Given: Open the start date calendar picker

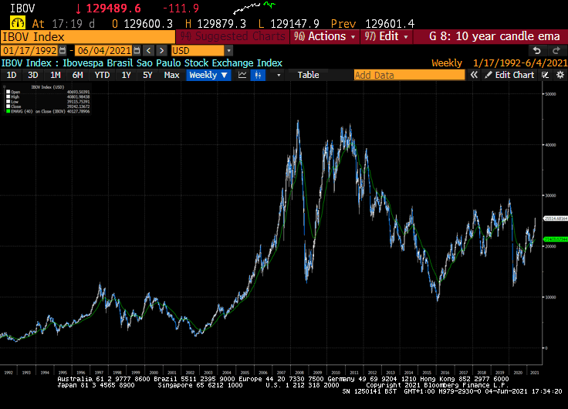Looking at the screenshot, I should coord(63,51).
